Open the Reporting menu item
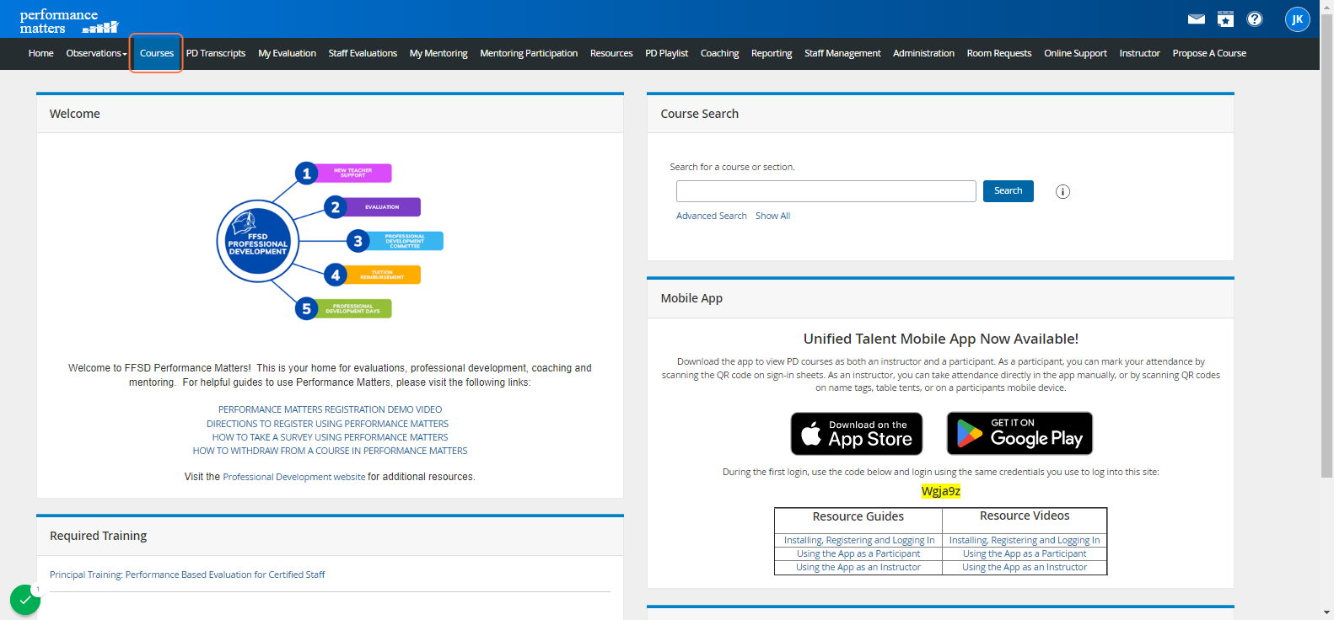This screenshot has height=620, width=1334. click(x=772, y=53)
